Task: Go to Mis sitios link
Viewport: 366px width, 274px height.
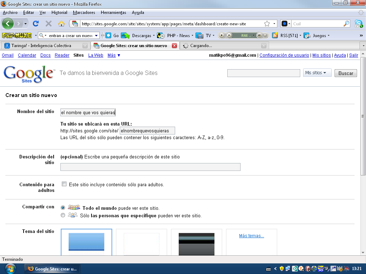Action: [x=322, y=55]
